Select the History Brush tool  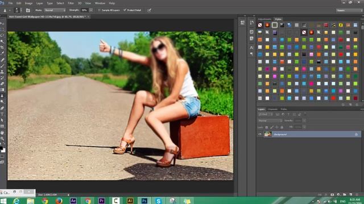(x=2, y=78)
